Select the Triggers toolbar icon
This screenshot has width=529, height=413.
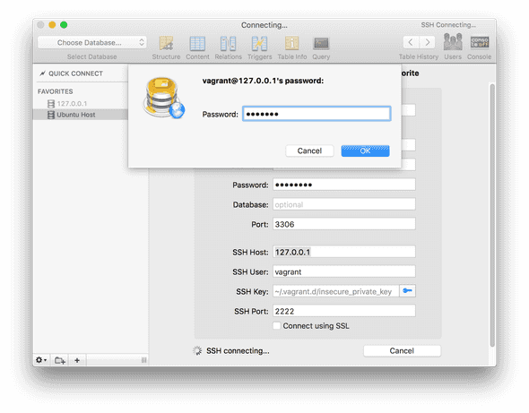[x=259, y=44]
